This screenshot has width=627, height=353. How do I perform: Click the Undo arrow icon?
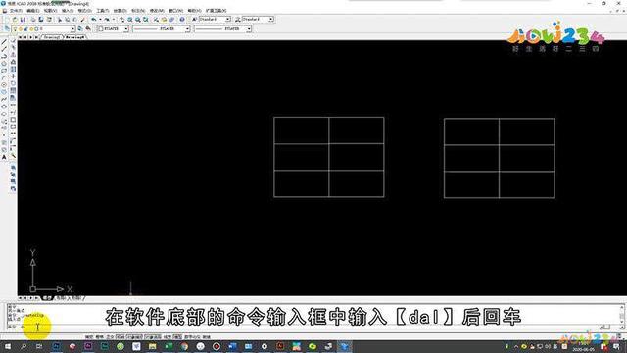[x=94, y=20]
